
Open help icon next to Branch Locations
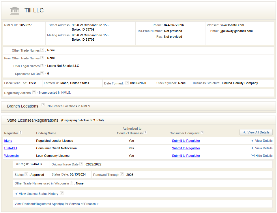[x=43, y=105]
